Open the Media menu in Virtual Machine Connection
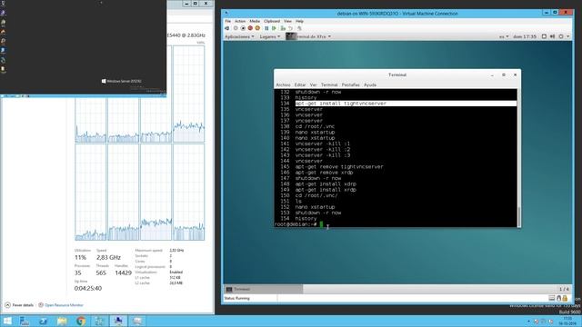 tap(255, 21)
